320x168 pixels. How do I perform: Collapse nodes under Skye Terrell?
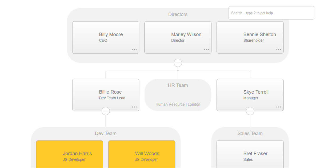coord(250,111)
